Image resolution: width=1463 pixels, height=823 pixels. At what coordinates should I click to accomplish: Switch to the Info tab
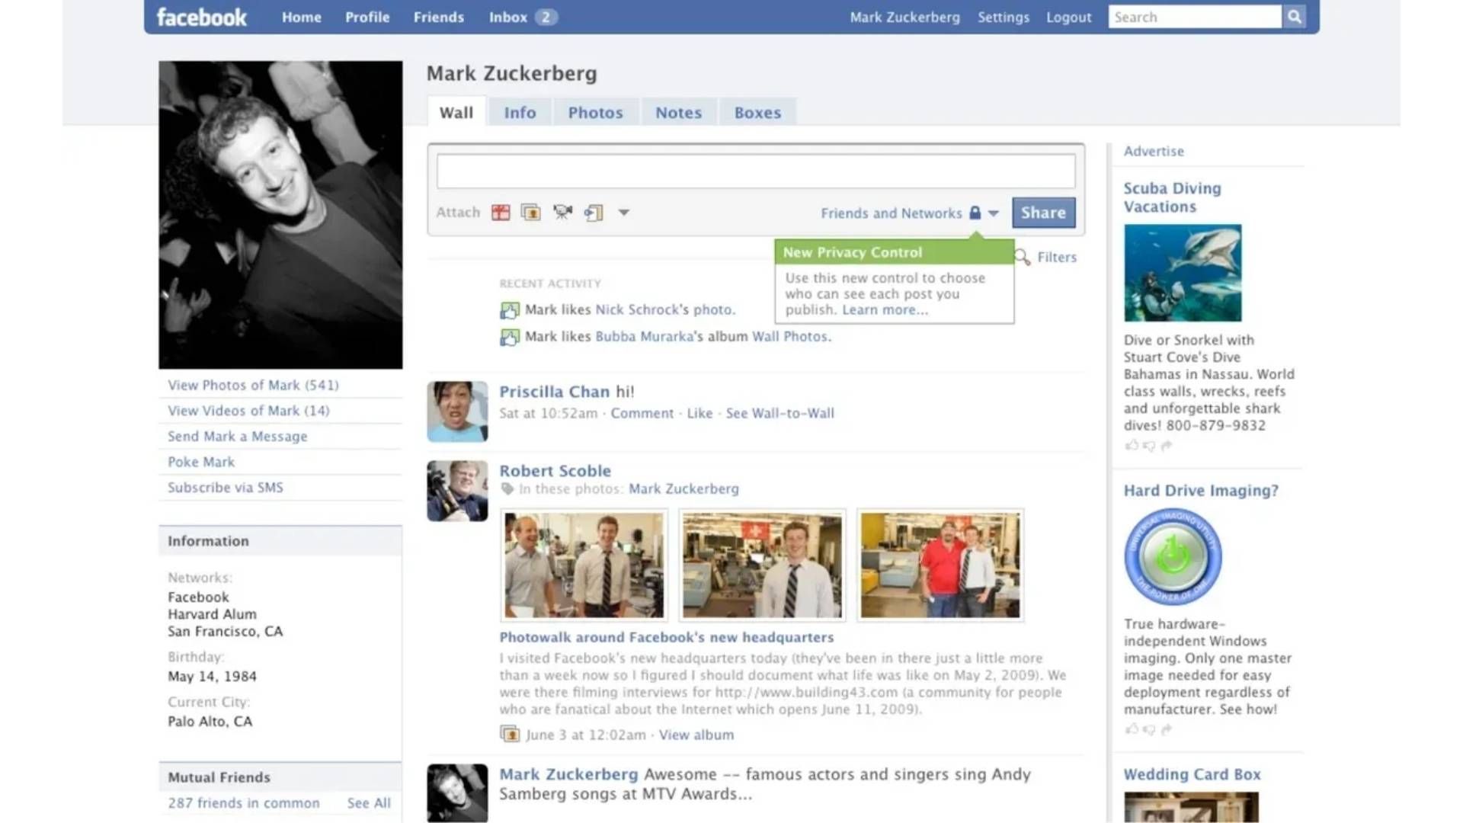click(x=520, y=113)
